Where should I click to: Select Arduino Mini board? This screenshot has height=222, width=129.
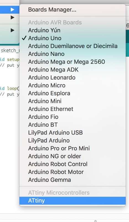pyautogui.click(x=73, y=101)
